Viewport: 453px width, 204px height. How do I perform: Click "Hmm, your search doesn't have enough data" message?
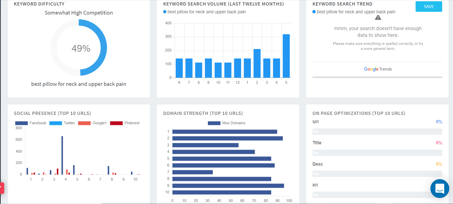pos(378,32)
